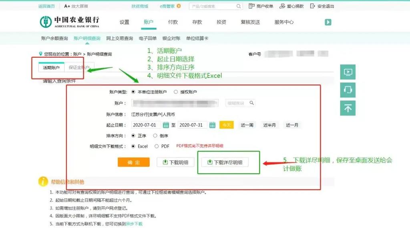Screen dimensions: 410x228
Task: Select 本单位注册账户 account type
Action: 133,92
